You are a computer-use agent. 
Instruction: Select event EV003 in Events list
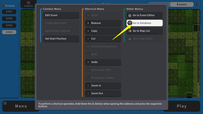(x=9, y=25)
